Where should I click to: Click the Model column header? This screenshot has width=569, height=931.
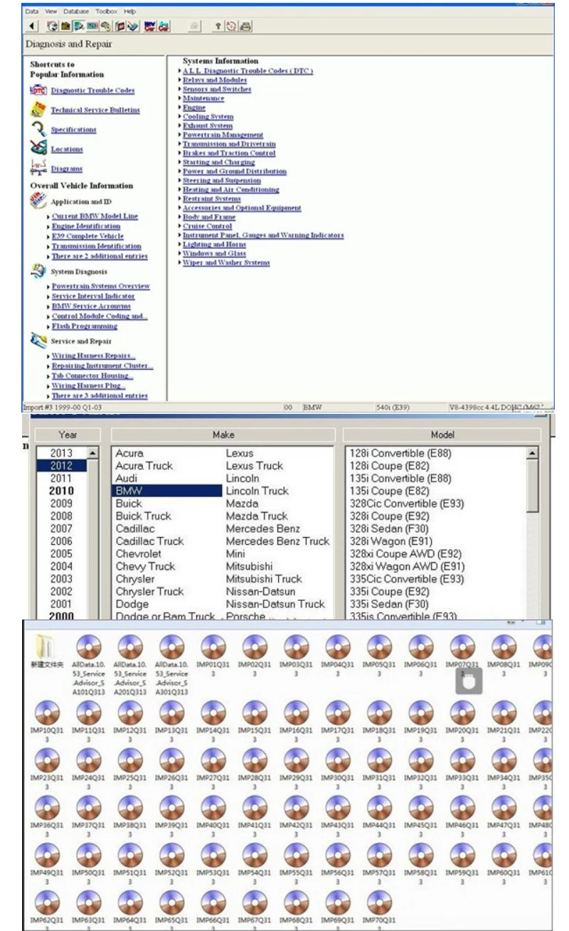(442, 433)
